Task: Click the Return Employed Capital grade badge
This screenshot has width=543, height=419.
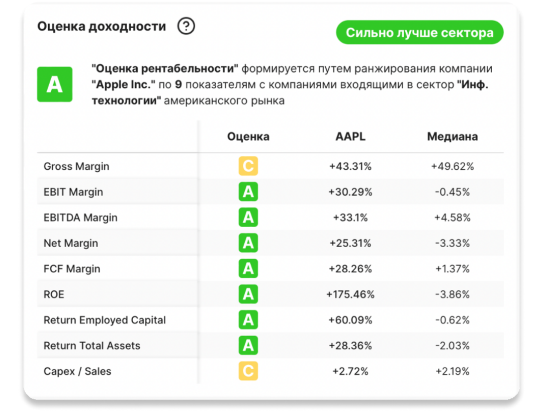Action: pyautogui.click(x=248, y=320)
